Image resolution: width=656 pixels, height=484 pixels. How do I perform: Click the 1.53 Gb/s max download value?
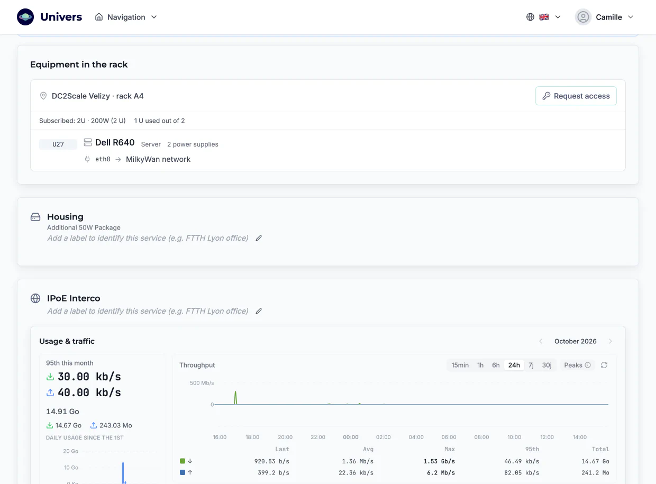click(x=439, y=461)
